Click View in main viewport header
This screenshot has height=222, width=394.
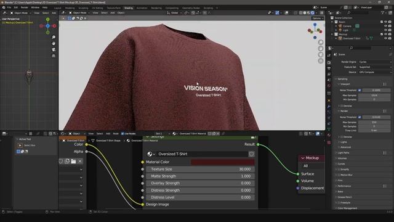(x=95, y=12)
